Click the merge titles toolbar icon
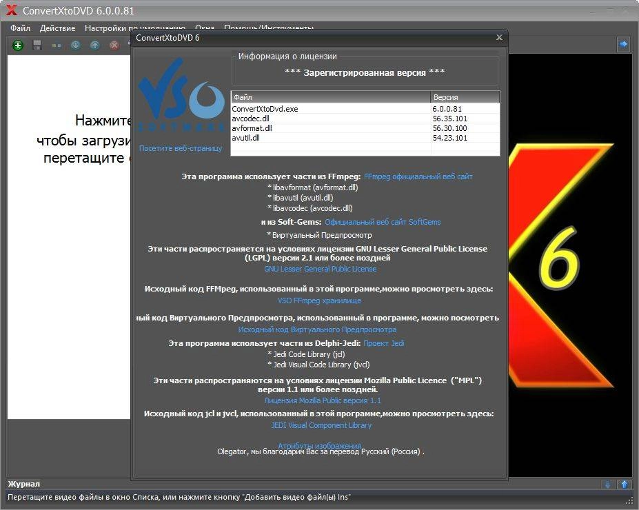This screenshot has width=639, height=510. 57,45
